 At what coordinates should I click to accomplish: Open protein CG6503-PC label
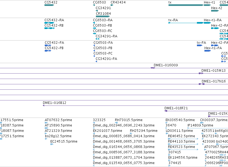point(103,53)
